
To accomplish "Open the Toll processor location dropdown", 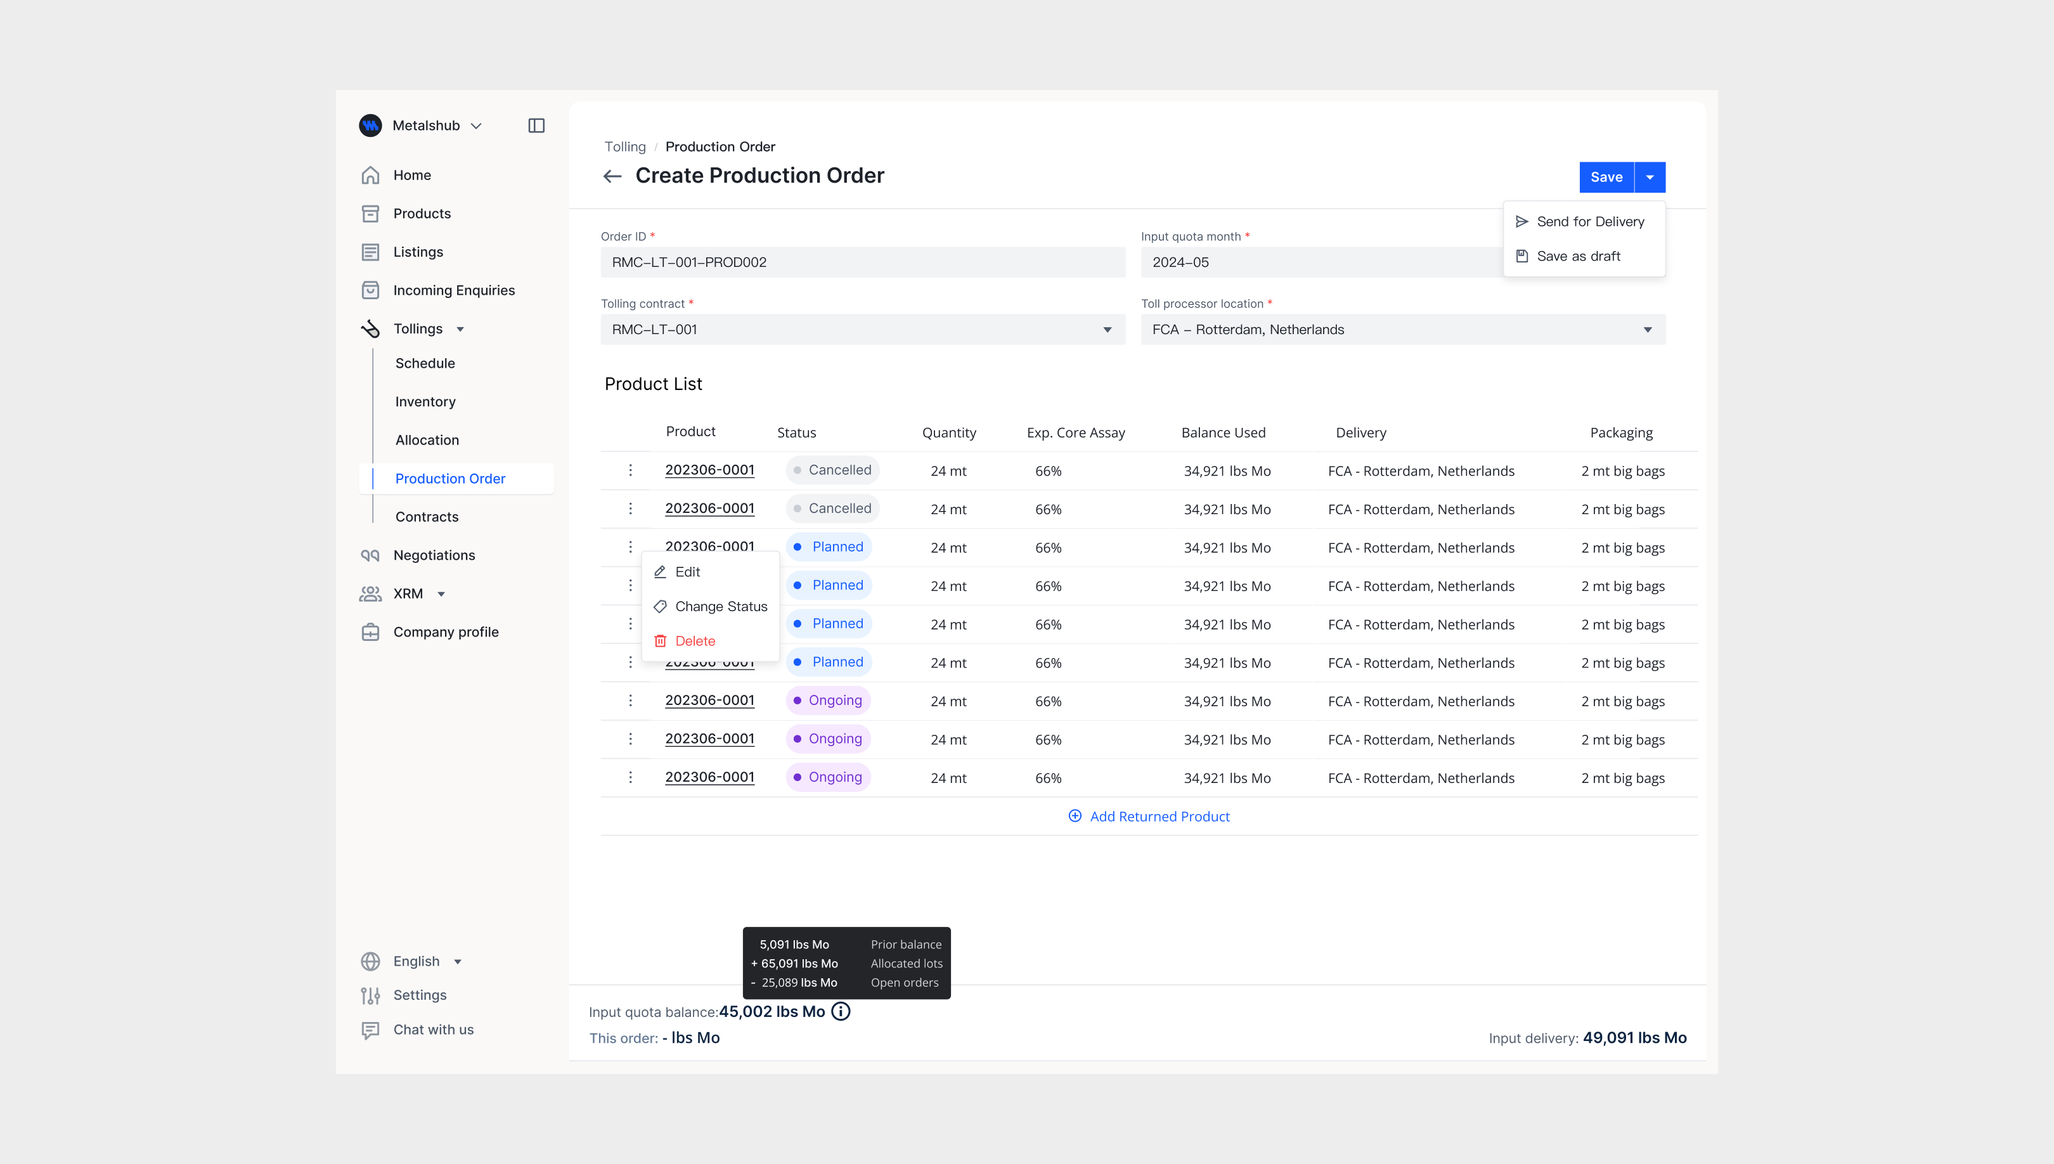I will pyautogui.click(x=1649, y=328).
